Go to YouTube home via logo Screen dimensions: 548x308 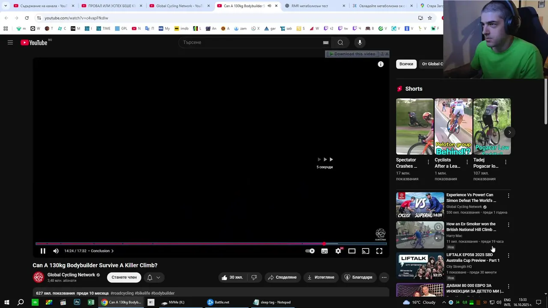(x=34, y=42)
